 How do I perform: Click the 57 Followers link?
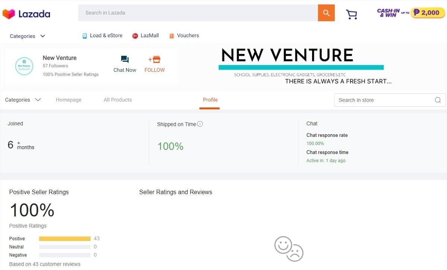coord(55,65)
